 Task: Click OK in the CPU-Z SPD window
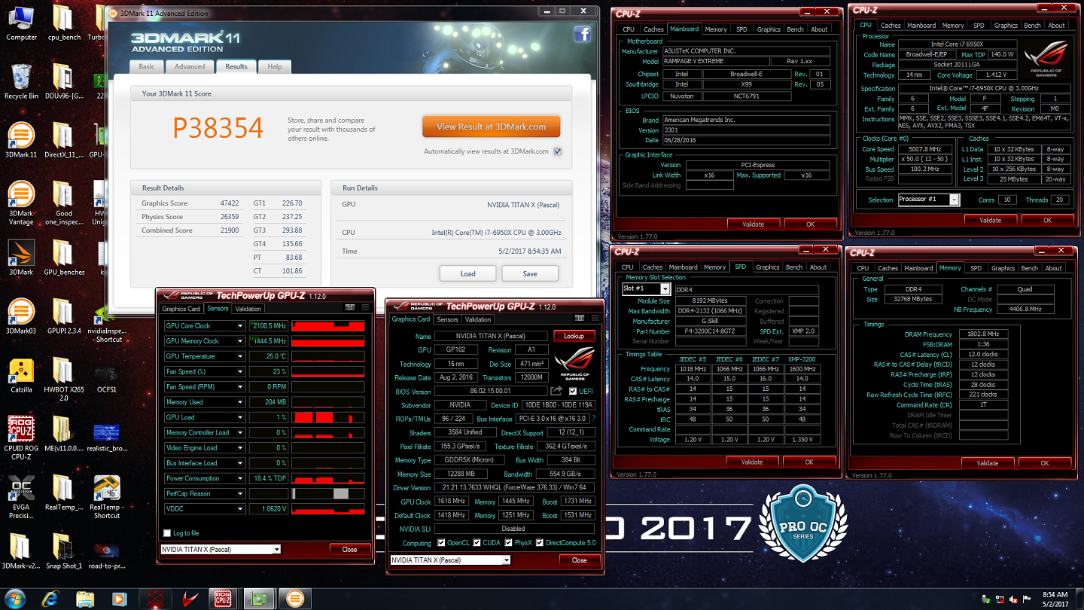pos(809,462)
